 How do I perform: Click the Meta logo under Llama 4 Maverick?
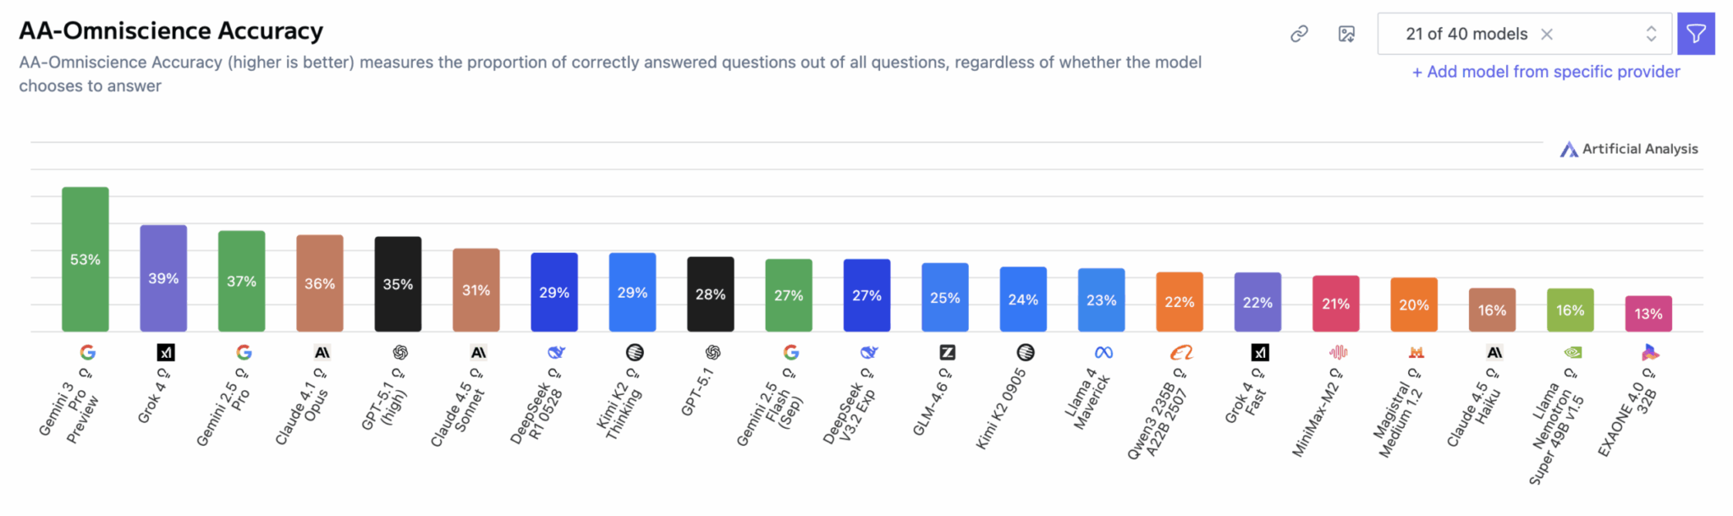click(1103, 353)
